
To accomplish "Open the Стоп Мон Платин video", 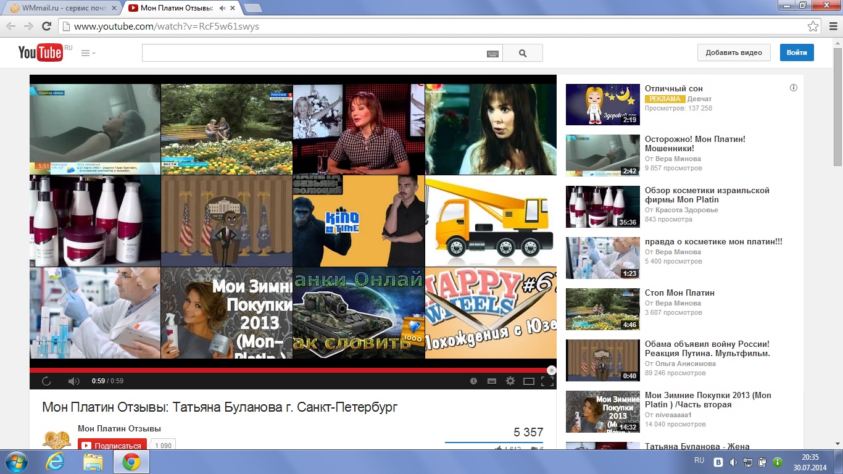I will pyautogui.click(x=679, y=293).
